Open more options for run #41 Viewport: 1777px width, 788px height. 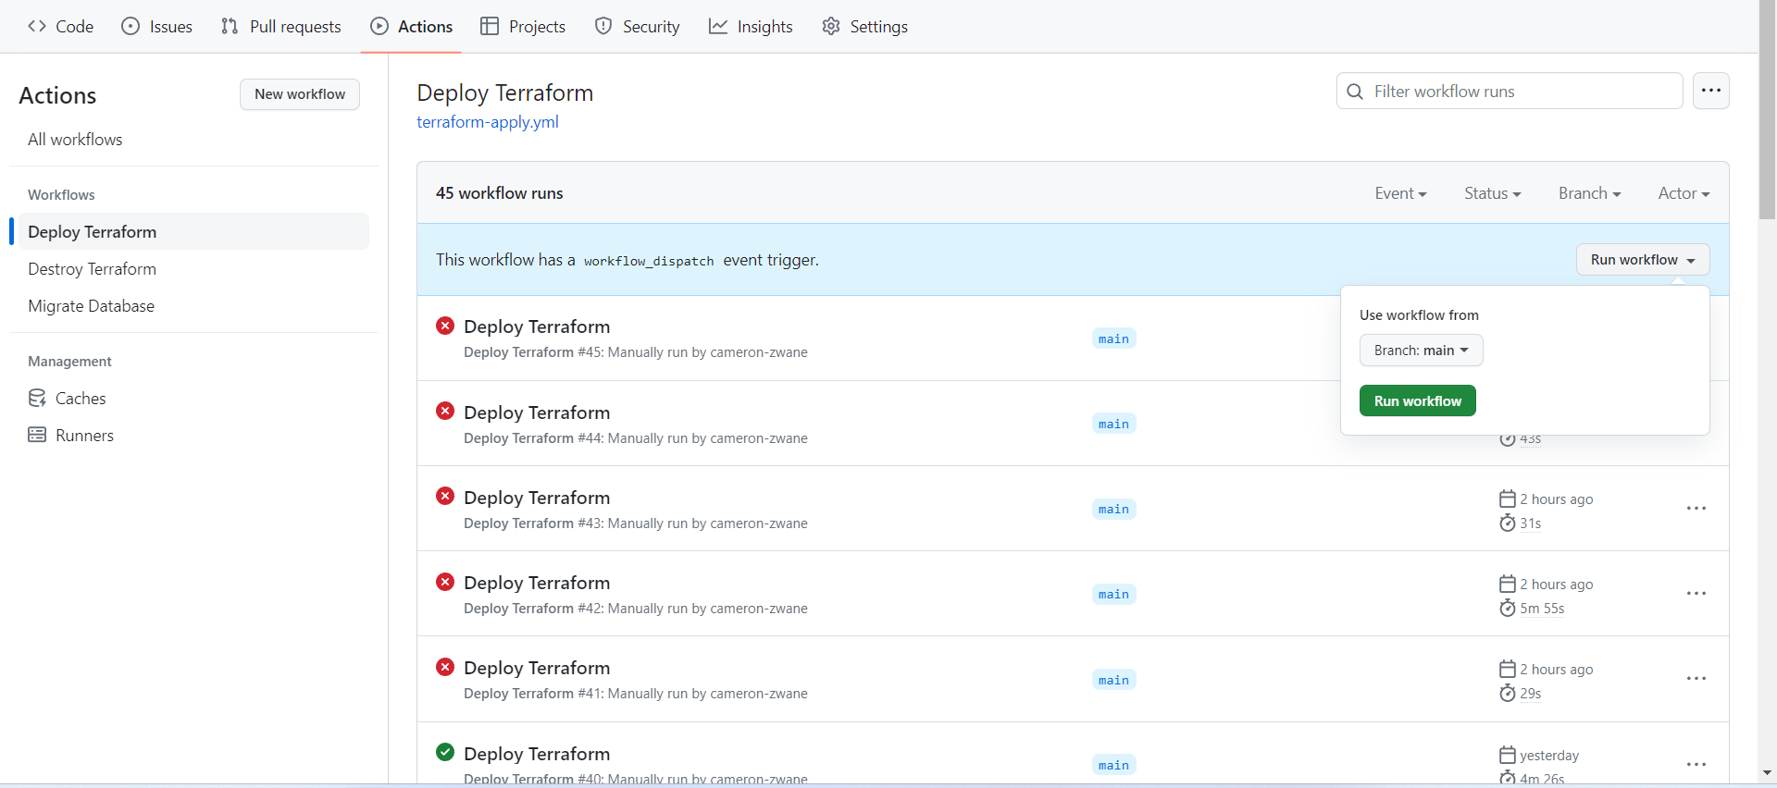1696,679
